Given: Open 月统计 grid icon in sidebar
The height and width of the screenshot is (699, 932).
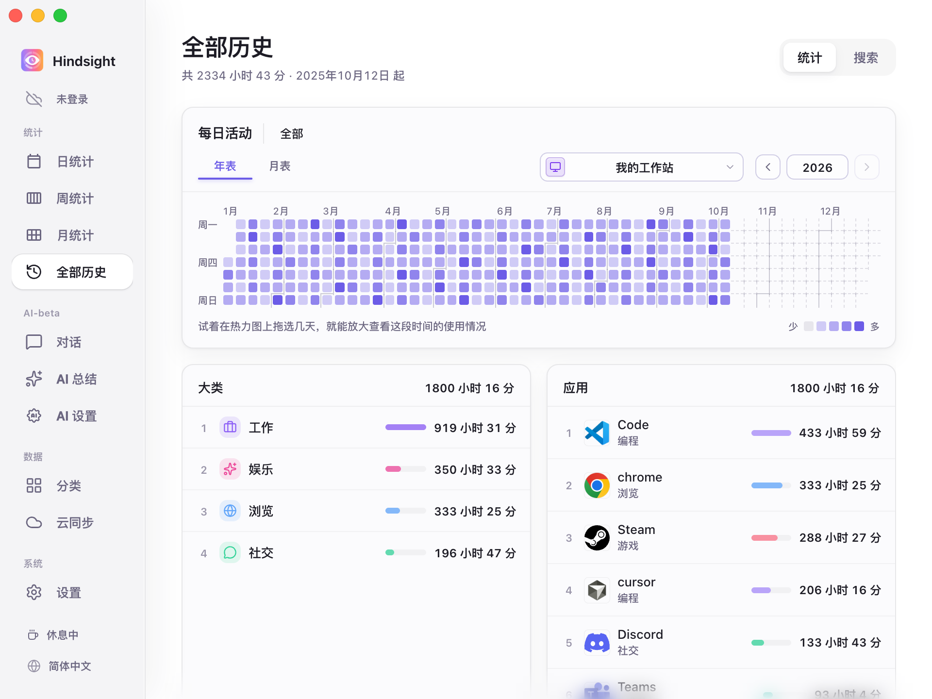Looking at the screenshot, I should pyautogui.click(x=34, y=235).
